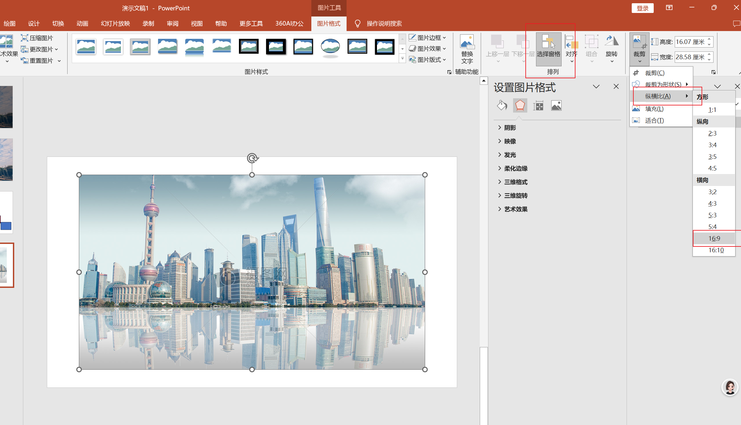Expand the Shadow (阴影) section
The height and width of the screenshot is (425, 741).
point(510,128)
